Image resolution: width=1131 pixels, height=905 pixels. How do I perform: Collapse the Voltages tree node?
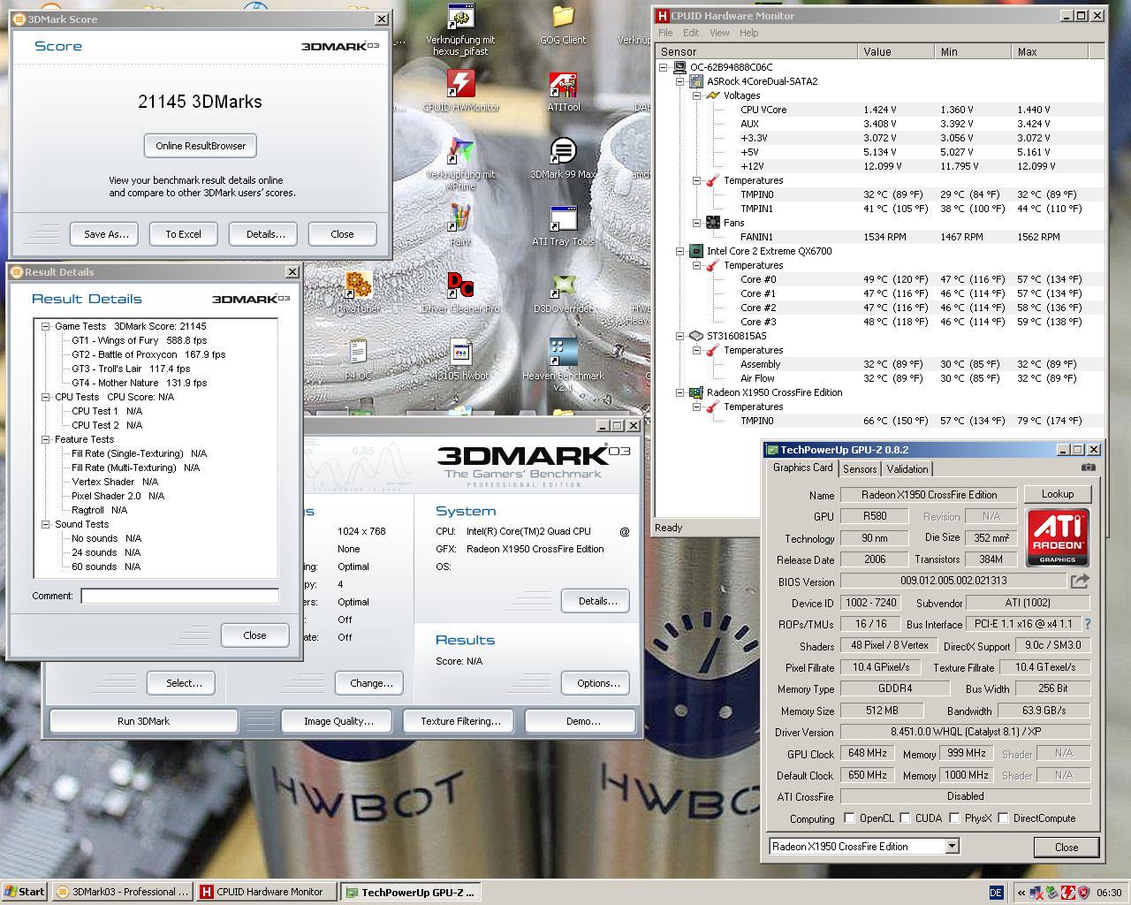click(x=695, y=95)
